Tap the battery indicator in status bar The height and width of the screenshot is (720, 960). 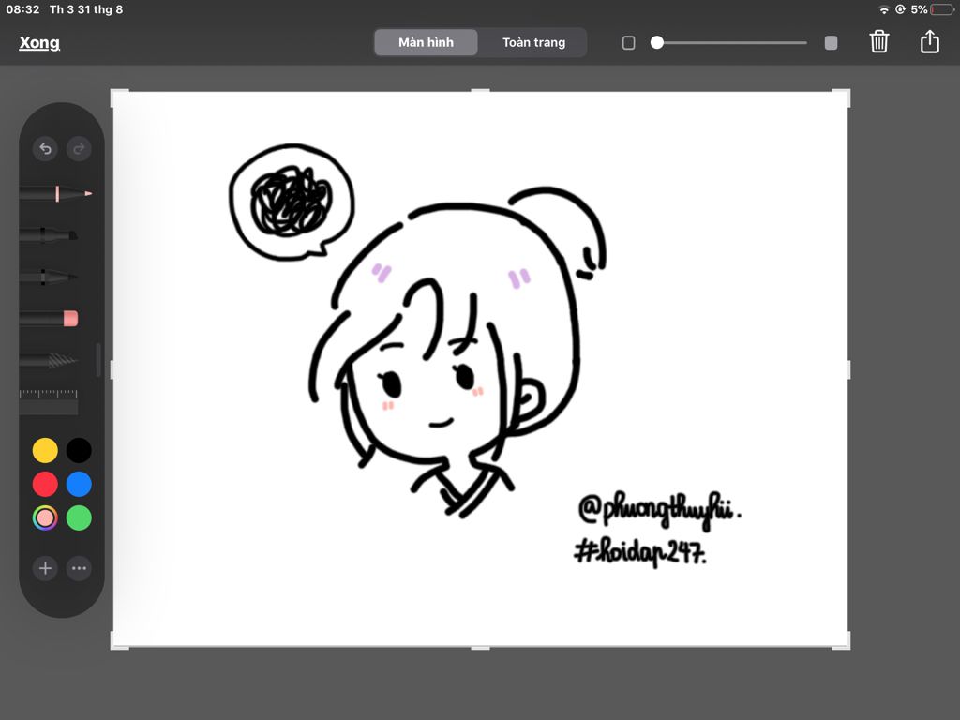click(942, 9)
